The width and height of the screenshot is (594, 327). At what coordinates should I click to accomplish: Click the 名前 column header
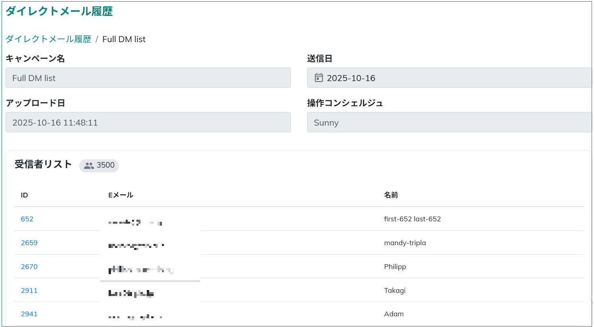[391, 195]
